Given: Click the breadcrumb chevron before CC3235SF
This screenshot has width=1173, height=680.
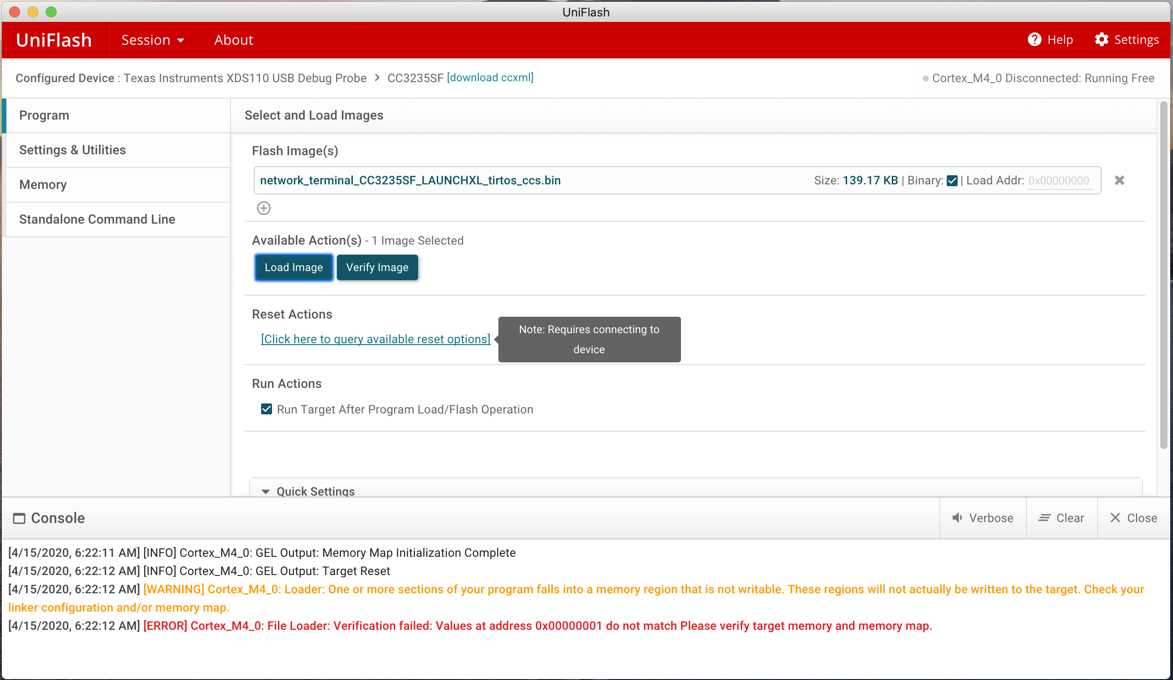Looking at the screenshot, I should coord(377,78).
